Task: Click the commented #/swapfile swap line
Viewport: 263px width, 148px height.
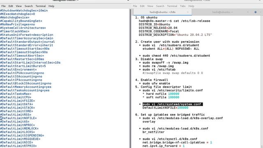Action: pos(173,73)
